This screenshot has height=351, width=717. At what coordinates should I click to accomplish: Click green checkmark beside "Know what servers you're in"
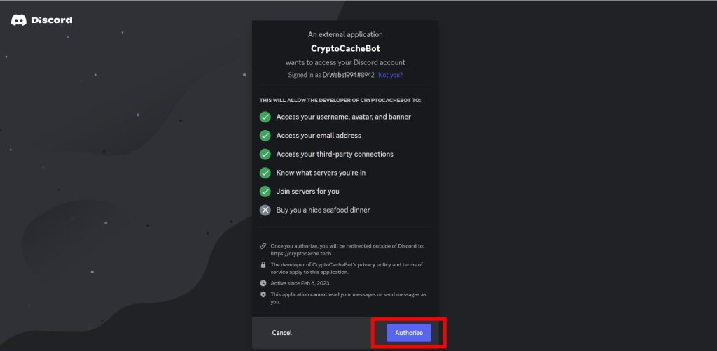coord(265,173)
